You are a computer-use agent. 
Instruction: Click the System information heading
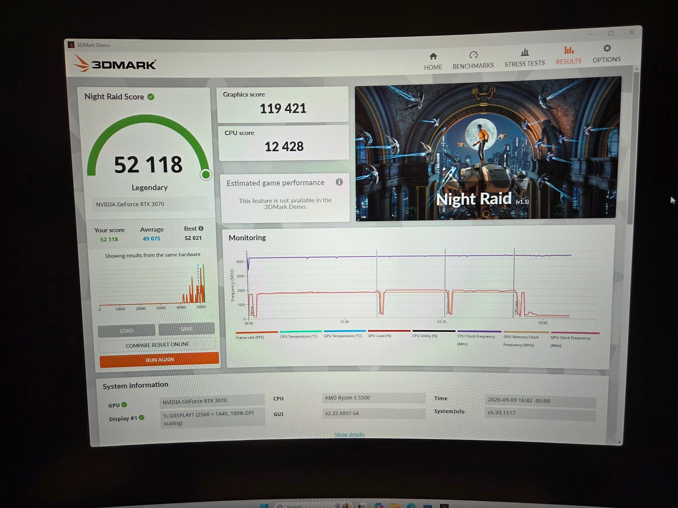point(135,385)
